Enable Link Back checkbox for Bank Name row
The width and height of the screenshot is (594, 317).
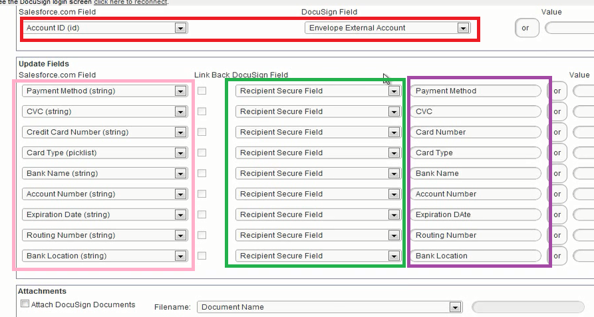[202, 173]
